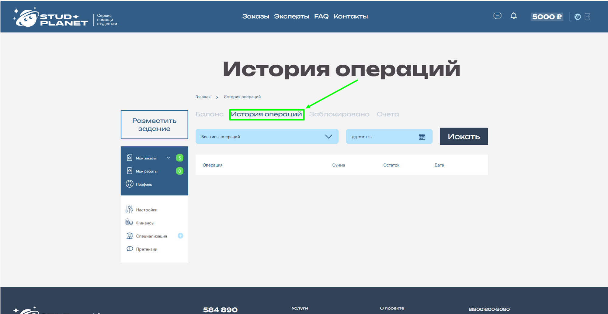This screenshot has width=608, height=314.
Task: Click the plus icon next to Специализация
Action: [180, 236]
